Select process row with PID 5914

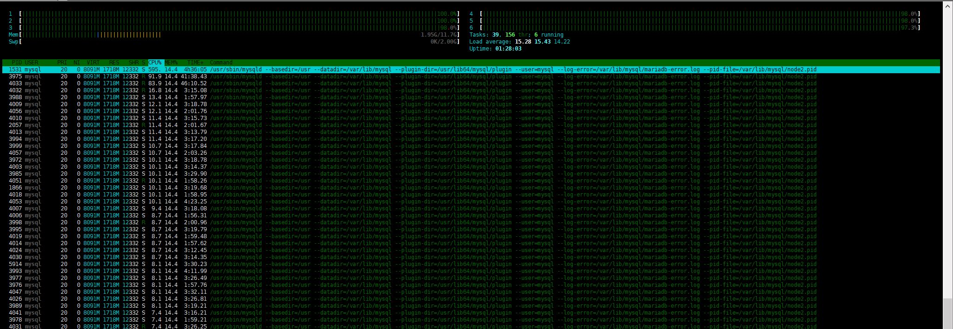click(x=15, y=264)
